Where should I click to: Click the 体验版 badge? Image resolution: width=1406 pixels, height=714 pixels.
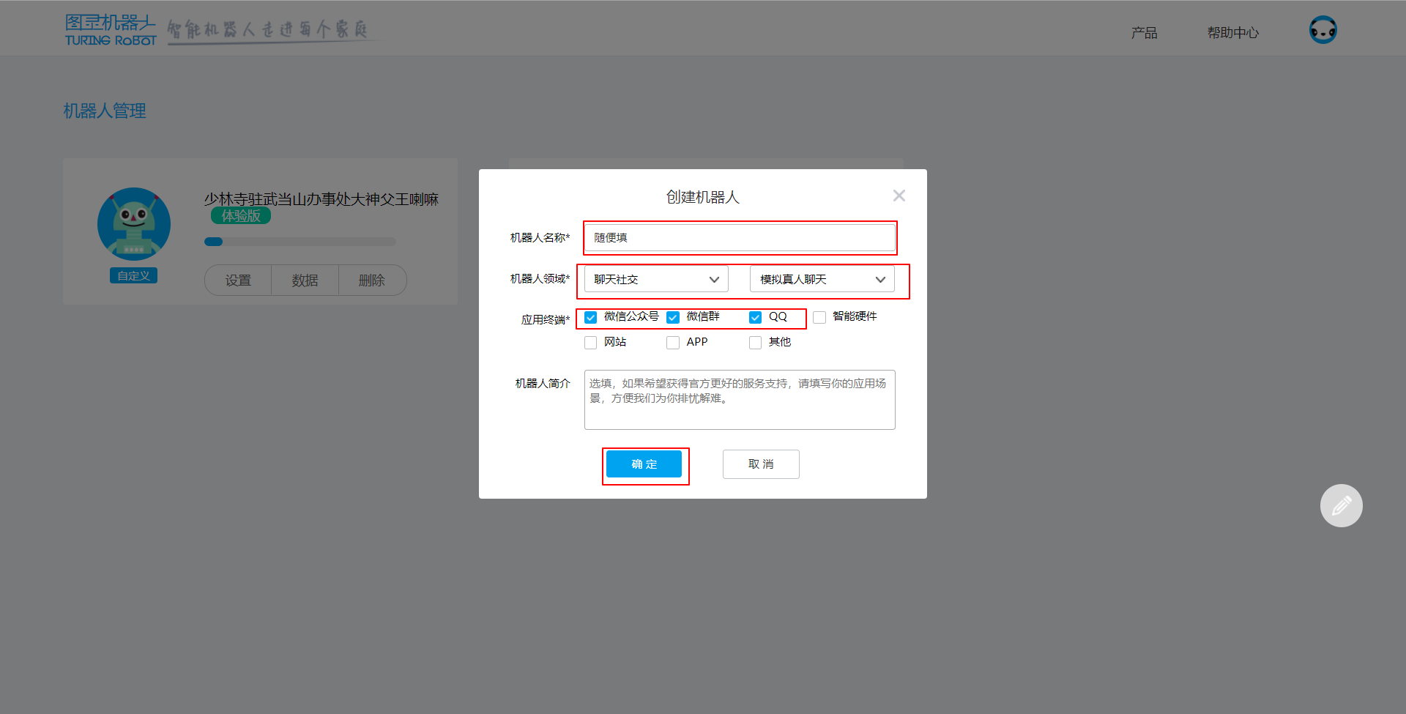click(241, 216)
